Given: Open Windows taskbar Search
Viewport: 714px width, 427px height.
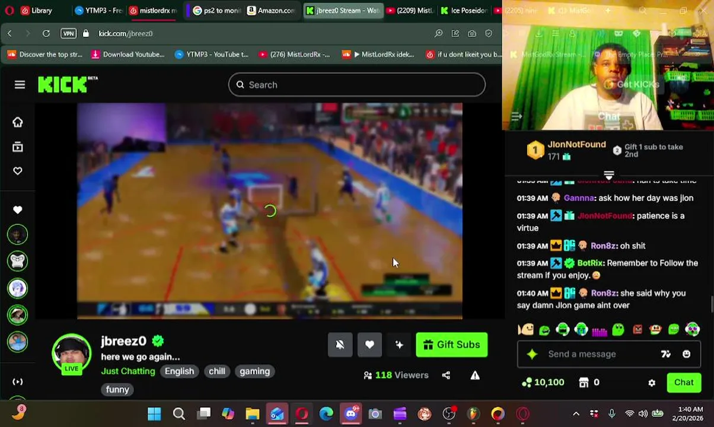Looking at the screenshot, I should point(179,414).
